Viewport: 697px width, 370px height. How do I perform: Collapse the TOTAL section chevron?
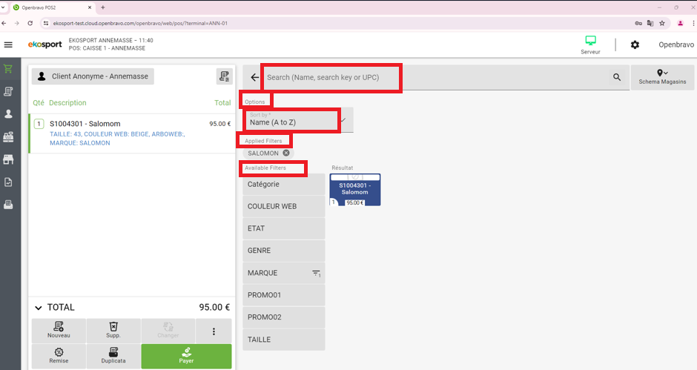point(39,308)
